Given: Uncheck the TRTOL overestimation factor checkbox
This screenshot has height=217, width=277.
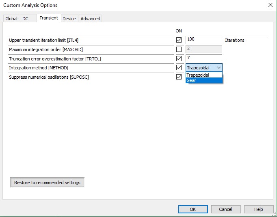Looking at the screenshot, I should (x=179, y=58).
